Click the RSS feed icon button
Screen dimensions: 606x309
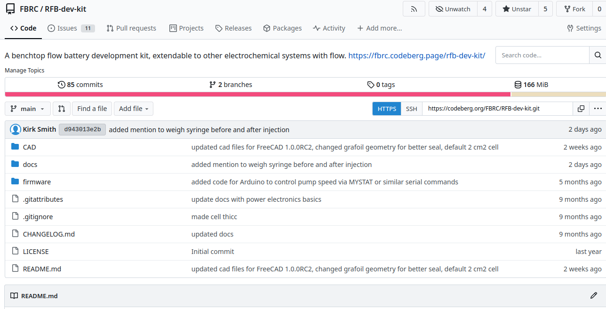414,9
